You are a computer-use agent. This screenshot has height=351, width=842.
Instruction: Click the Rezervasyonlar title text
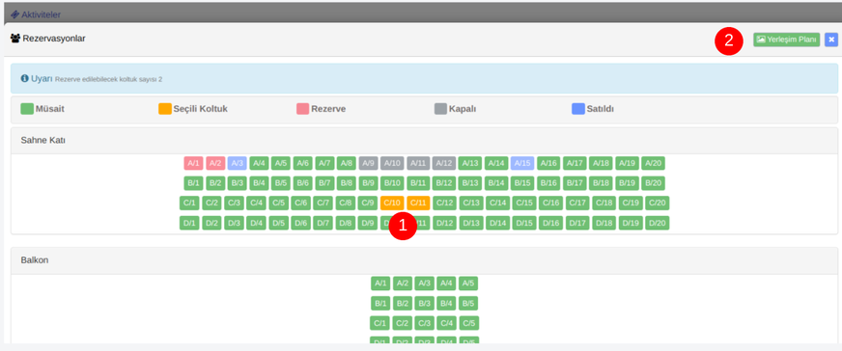pyautogui.click(x=54, y=39)
